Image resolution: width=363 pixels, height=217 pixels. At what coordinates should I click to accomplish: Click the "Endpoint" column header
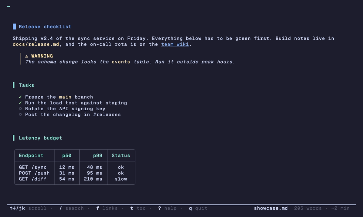31,156
